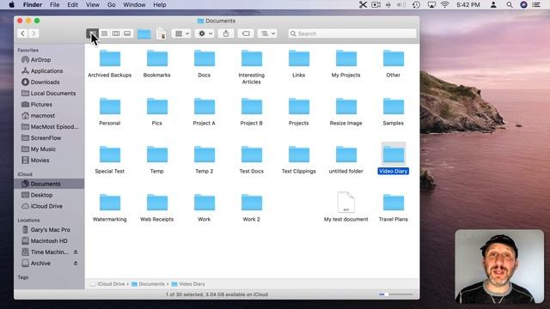
Task: Open the File menu
Action: click(54, 5)
